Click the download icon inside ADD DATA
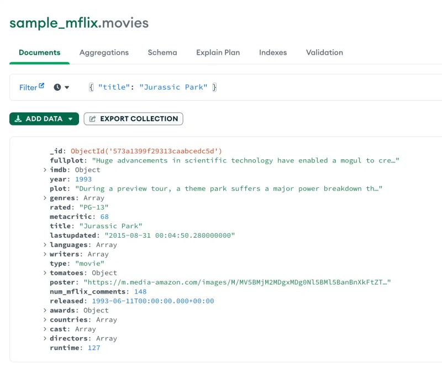This screenshot has width=442, height=367. click(x=17, y=118)
